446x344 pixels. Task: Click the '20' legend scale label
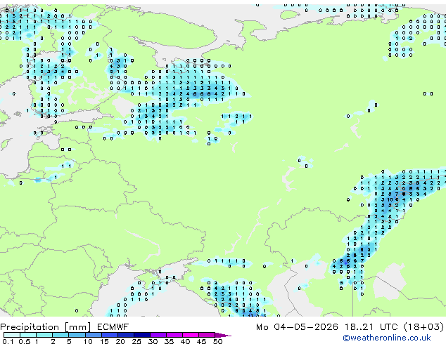(120, 341)
